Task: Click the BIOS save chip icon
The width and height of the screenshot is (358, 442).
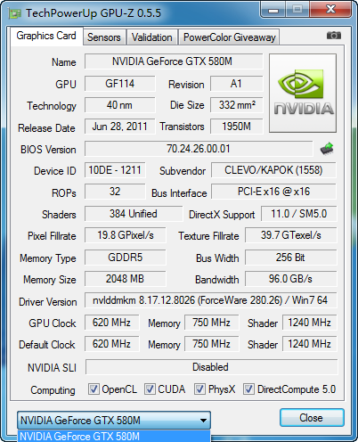Action: click(327, 149)
